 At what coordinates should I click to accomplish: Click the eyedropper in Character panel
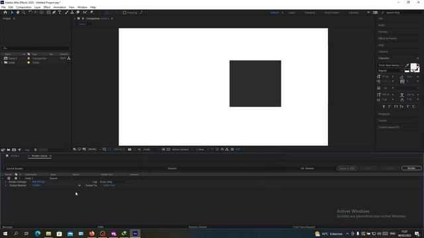(x=407, y=65)
